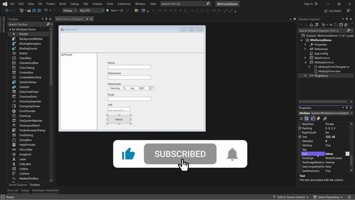Click Solution Explorer Refresh icon
Screen dimensions: 355x200
point(336,25)
